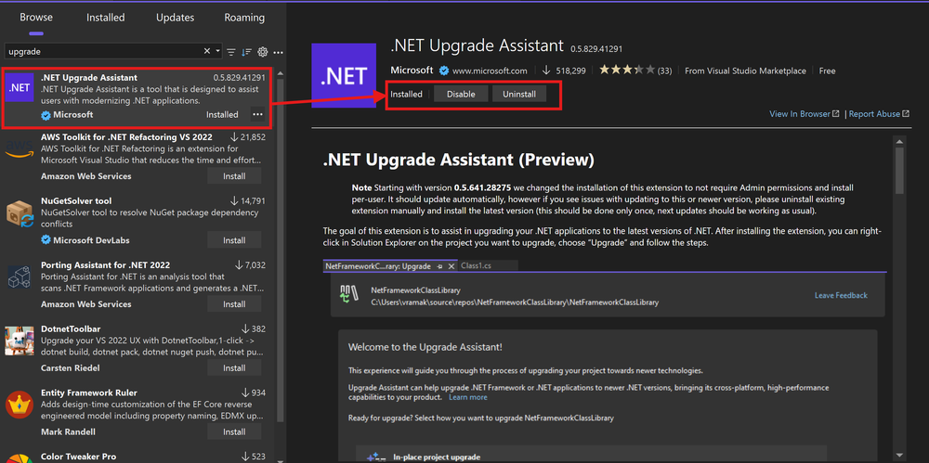The width and height of the screenshot is (929, 463).
Task: Install AWS Toolkit for .NET Refactoring VS 2022
Action: (x=234, y=176)
